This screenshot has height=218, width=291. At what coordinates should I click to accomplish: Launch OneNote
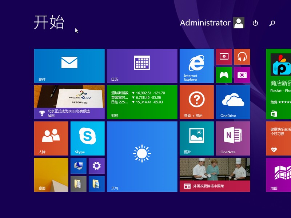point(233,138)
